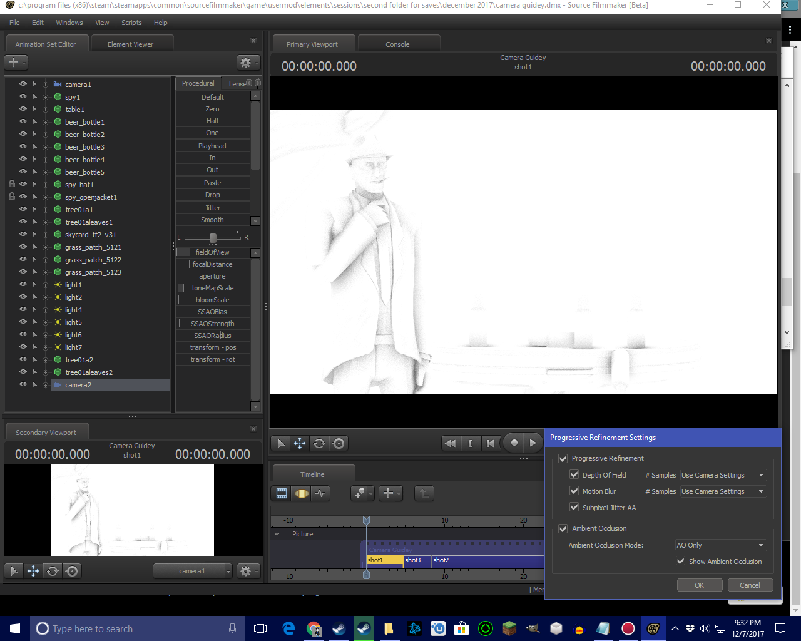Click the plus button in Timeline toolbar
Viewport: 801px width, 641px height.
coord(390,493)
